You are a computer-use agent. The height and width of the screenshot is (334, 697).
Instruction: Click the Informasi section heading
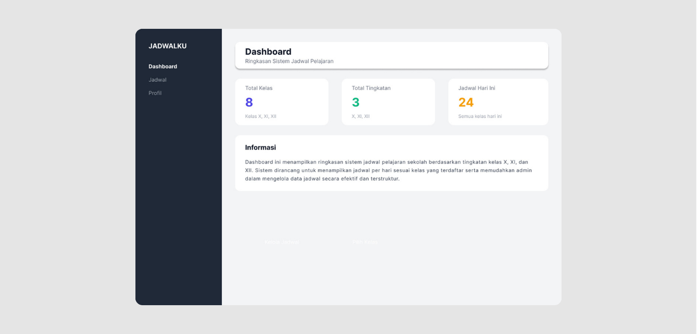(x=260, y=147)
